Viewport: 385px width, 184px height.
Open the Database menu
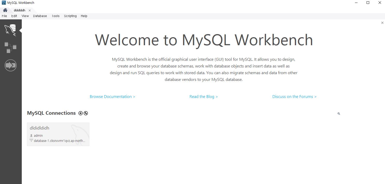coord(40,16)
